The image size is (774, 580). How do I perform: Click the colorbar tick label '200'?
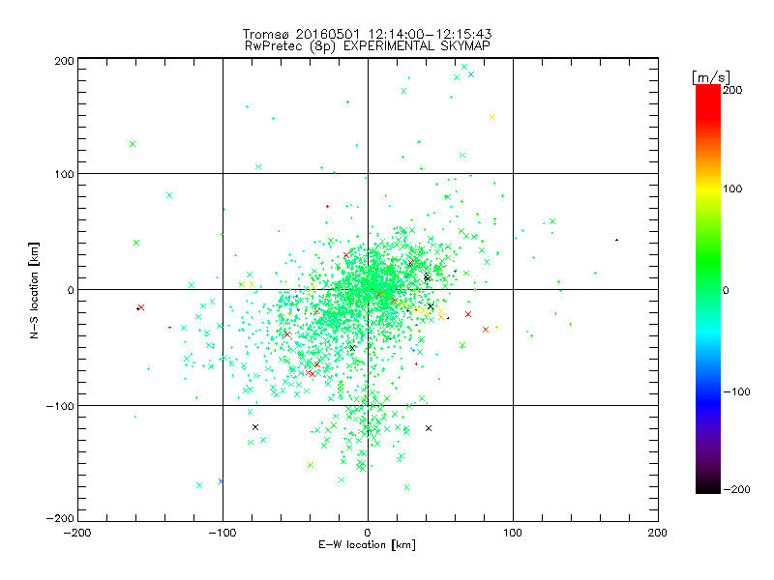click(x=732, y=90)
